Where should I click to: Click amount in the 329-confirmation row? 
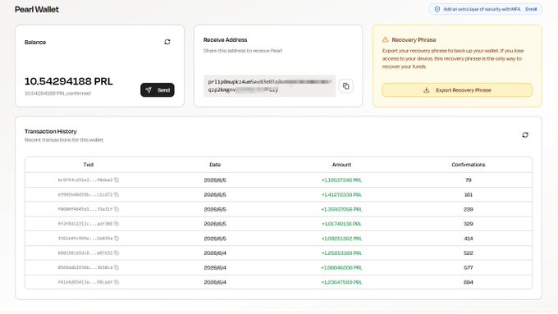[x=341, y=224]
